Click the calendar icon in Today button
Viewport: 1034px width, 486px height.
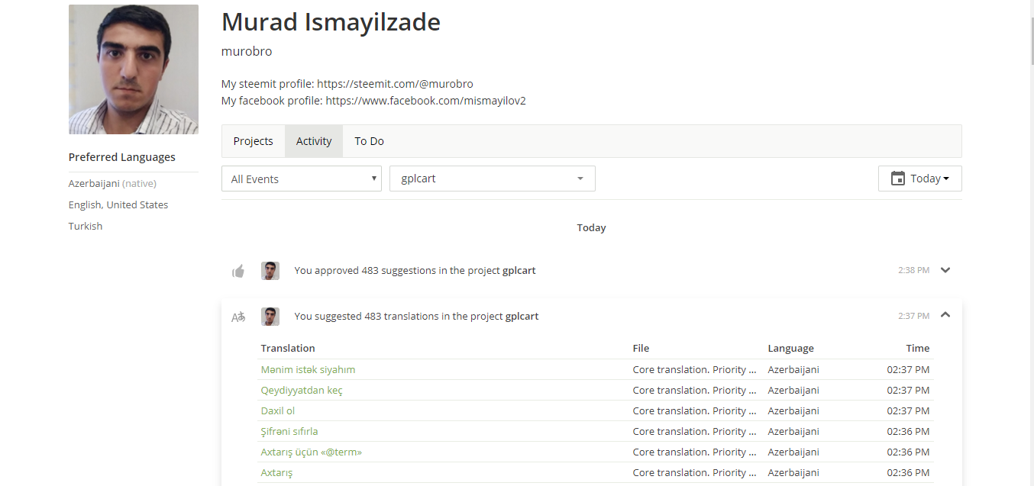click(x=898, y=179)
